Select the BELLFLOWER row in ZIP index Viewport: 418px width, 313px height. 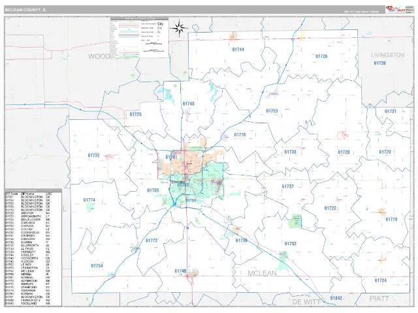click(27, 220)
